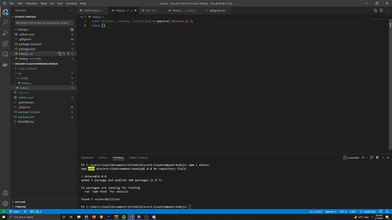
Task: Change end of line sequence CRLF
Action: (353, 211)
